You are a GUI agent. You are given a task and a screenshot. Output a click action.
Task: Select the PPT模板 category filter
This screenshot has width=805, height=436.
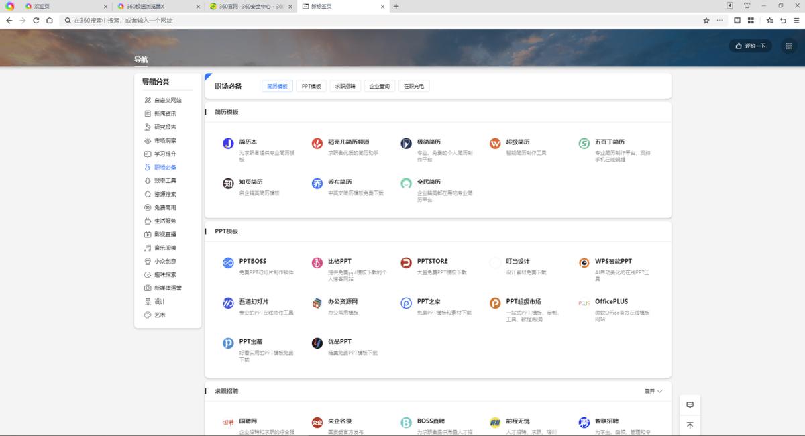(x=311, y=86)
